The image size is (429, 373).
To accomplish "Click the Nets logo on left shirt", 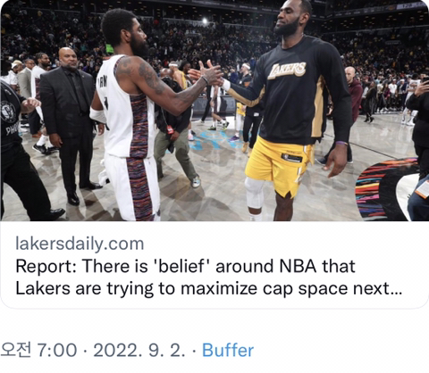I will tap(8, 112).
